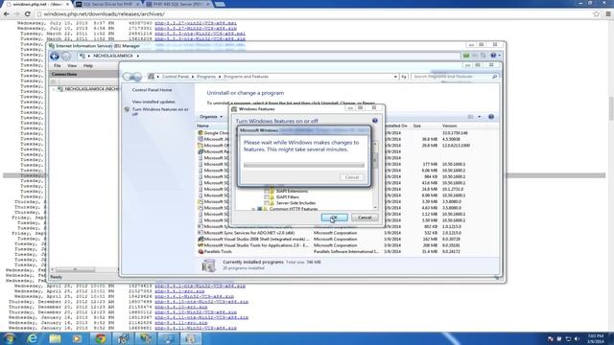Click the Name column header
This screenshot has width=614, height=345.
pos(202,126)
